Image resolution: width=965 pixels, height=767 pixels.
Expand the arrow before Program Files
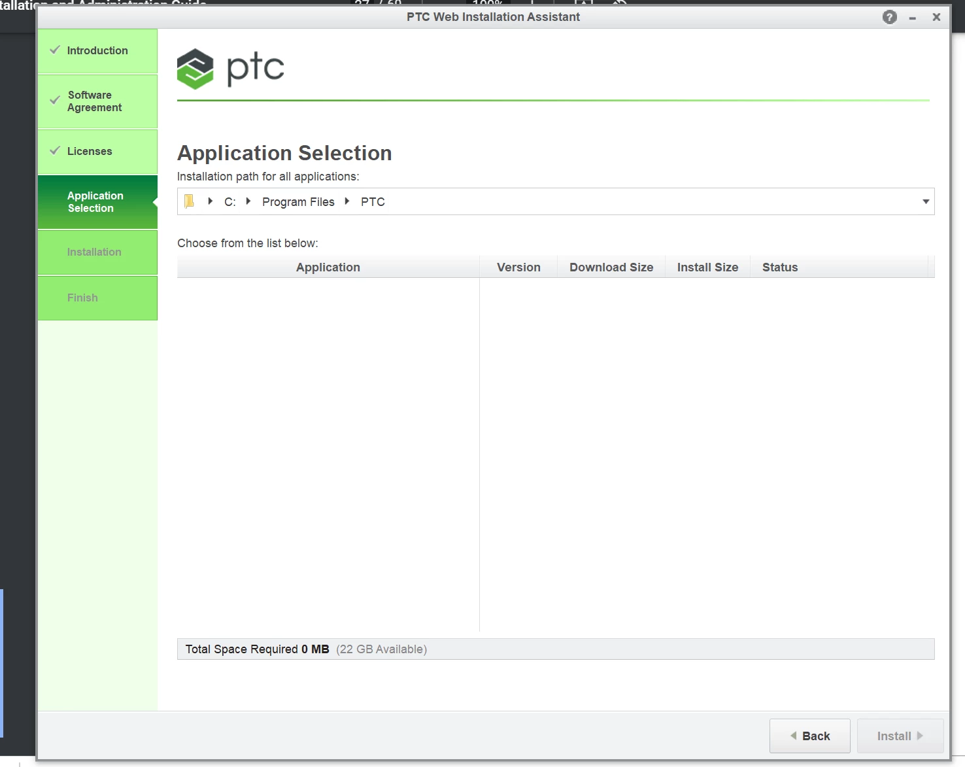click(248, 201)
